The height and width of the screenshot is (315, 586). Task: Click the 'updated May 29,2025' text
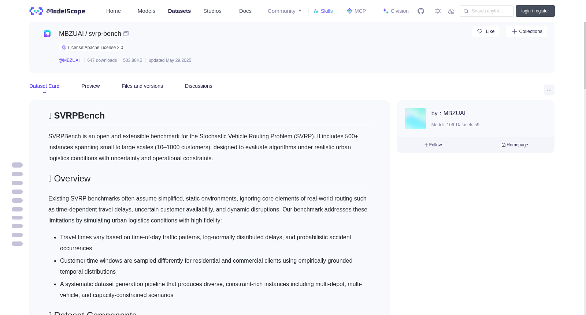click(170, 60)
